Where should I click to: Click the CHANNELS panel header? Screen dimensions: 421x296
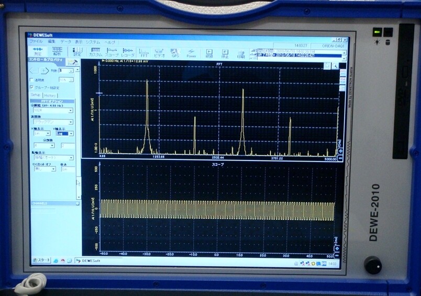click(55, 203)
